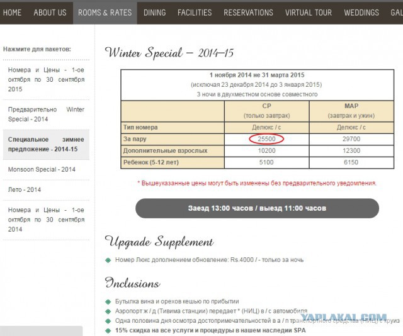The image size is (403, 336).
Task: Click the check-in/check-out 'Заезд 13:00 часов' banner
Action: coord(257,208)
